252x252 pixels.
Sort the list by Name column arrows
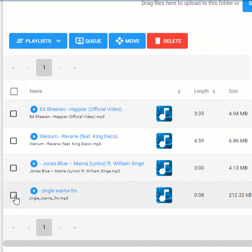click(179, 91)
